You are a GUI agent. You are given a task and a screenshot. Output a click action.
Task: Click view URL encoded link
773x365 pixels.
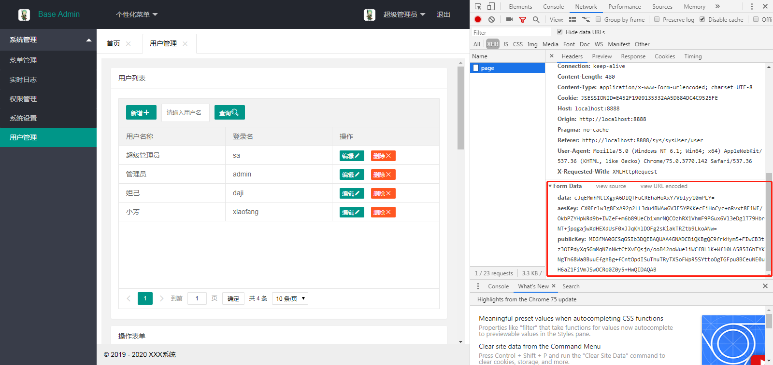pyautogui.click(x=664, y=186)
